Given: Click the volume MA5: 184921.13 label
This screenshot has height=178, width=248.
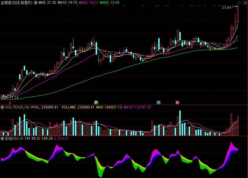Looking at the screenshot, I should 109,107.
